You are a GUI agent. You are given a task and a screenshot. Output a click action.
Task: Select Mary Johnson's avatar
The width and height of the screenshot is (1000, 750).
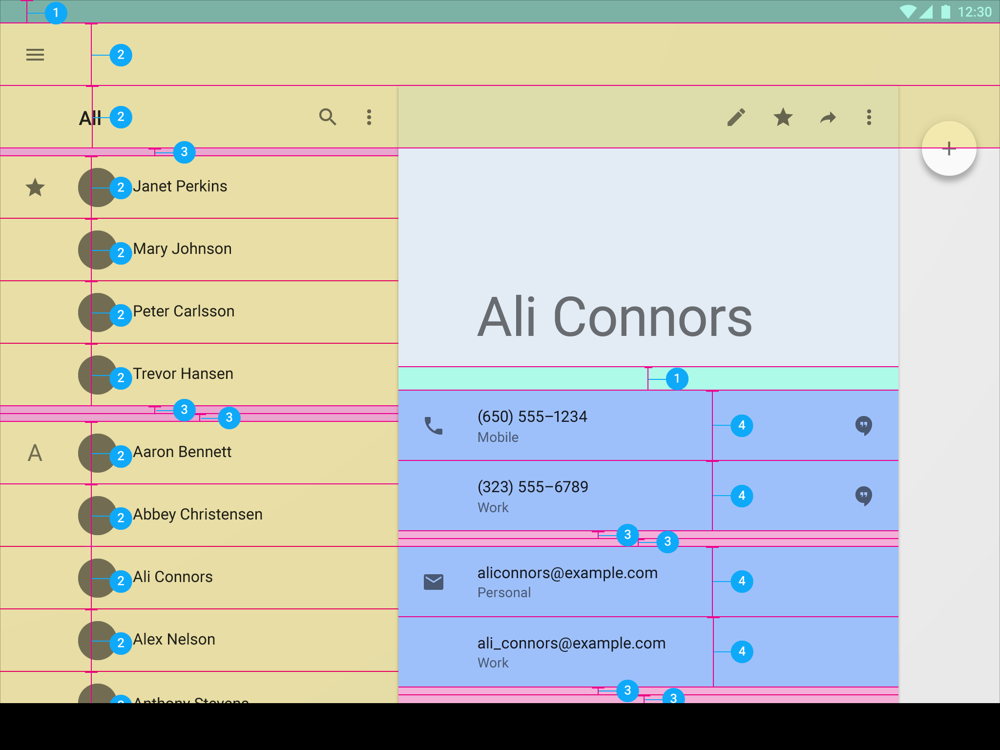[98, 250]
